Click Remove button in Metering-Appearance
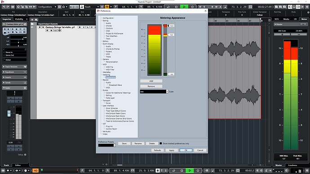The image size is (310, 174). click(151, 86)
